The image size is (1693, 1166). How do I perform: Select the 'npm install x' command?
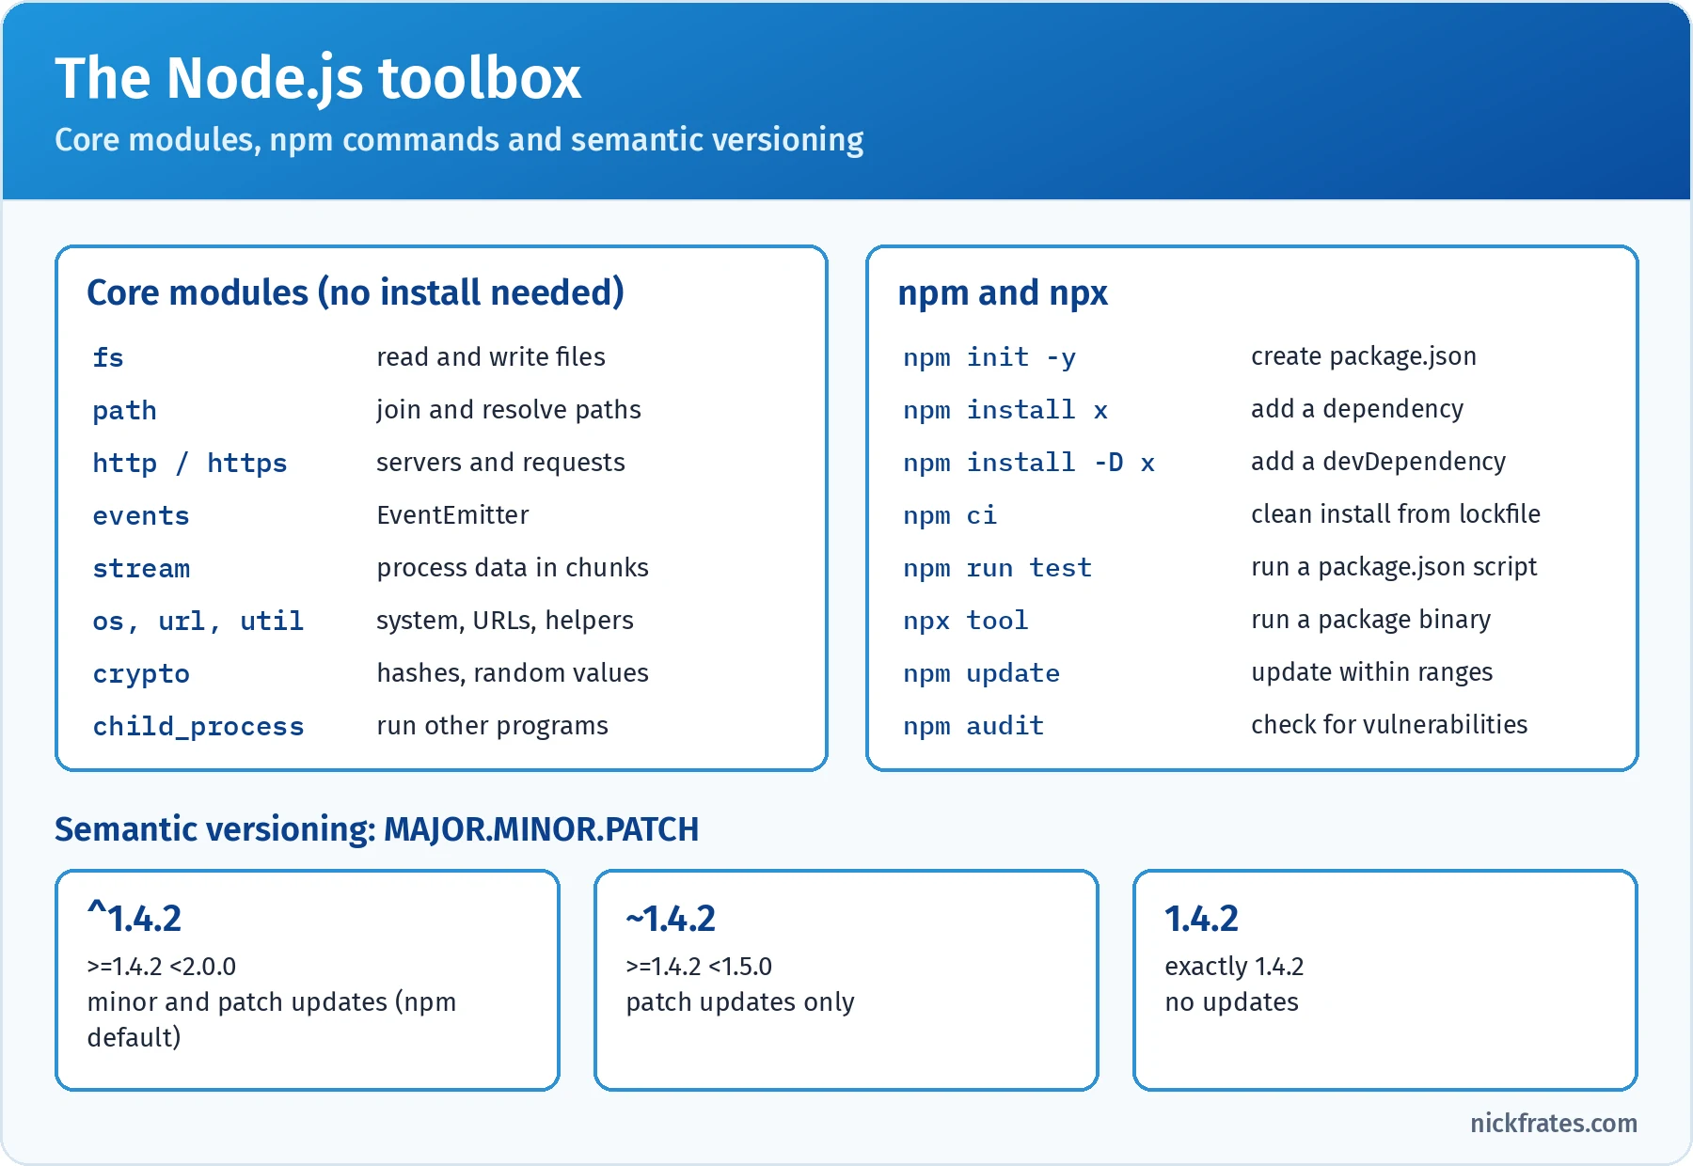tap(1005, 410)
